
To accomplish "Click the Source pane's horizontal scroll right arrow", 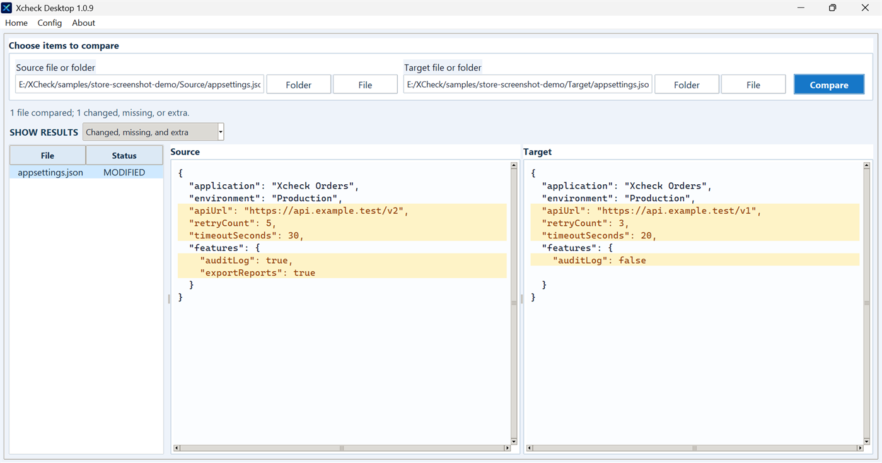I will point(507,448).
